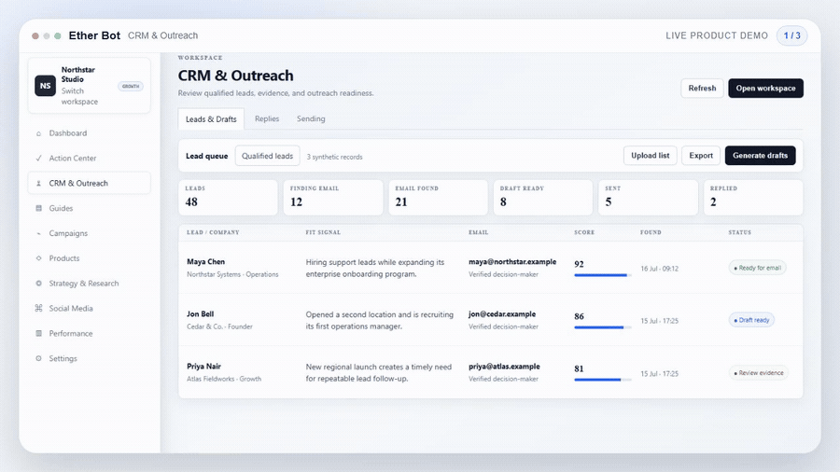Click email jon@cedar.example
The width and height of the screenshot is (840, 472).
click(x=502, y=314)
